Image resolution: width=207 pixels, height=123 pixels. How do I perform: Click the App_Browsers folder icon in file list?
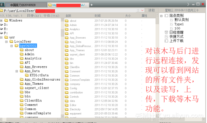67,38
